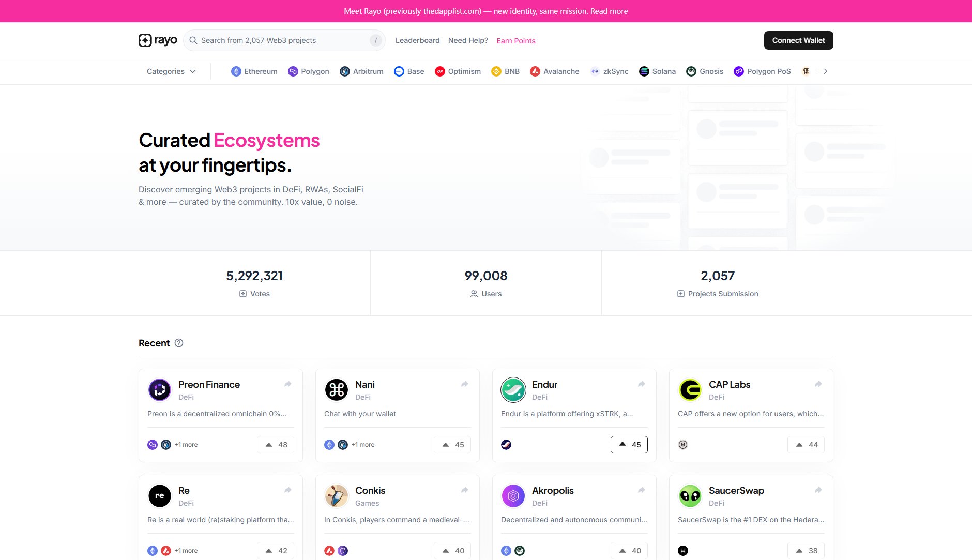The height and width of the screenshot is (560, 972).
Task: Click the chain icon on CAP Labs card
Action: coord(683,445)
